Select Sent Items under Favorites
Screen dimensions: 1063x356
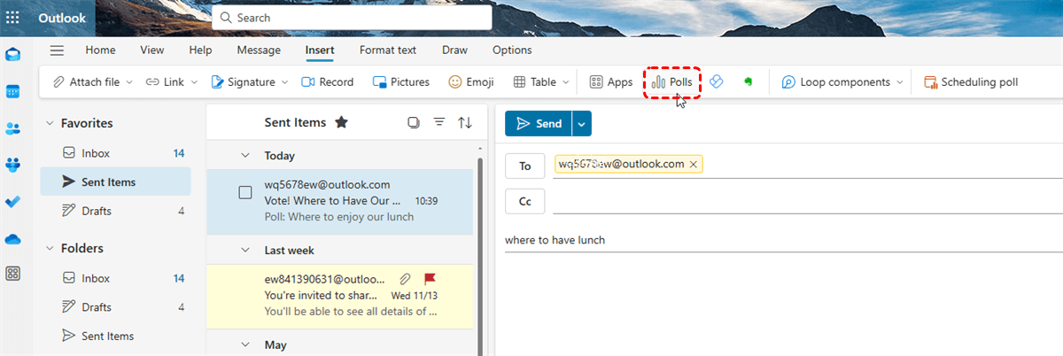click(115, 182)
